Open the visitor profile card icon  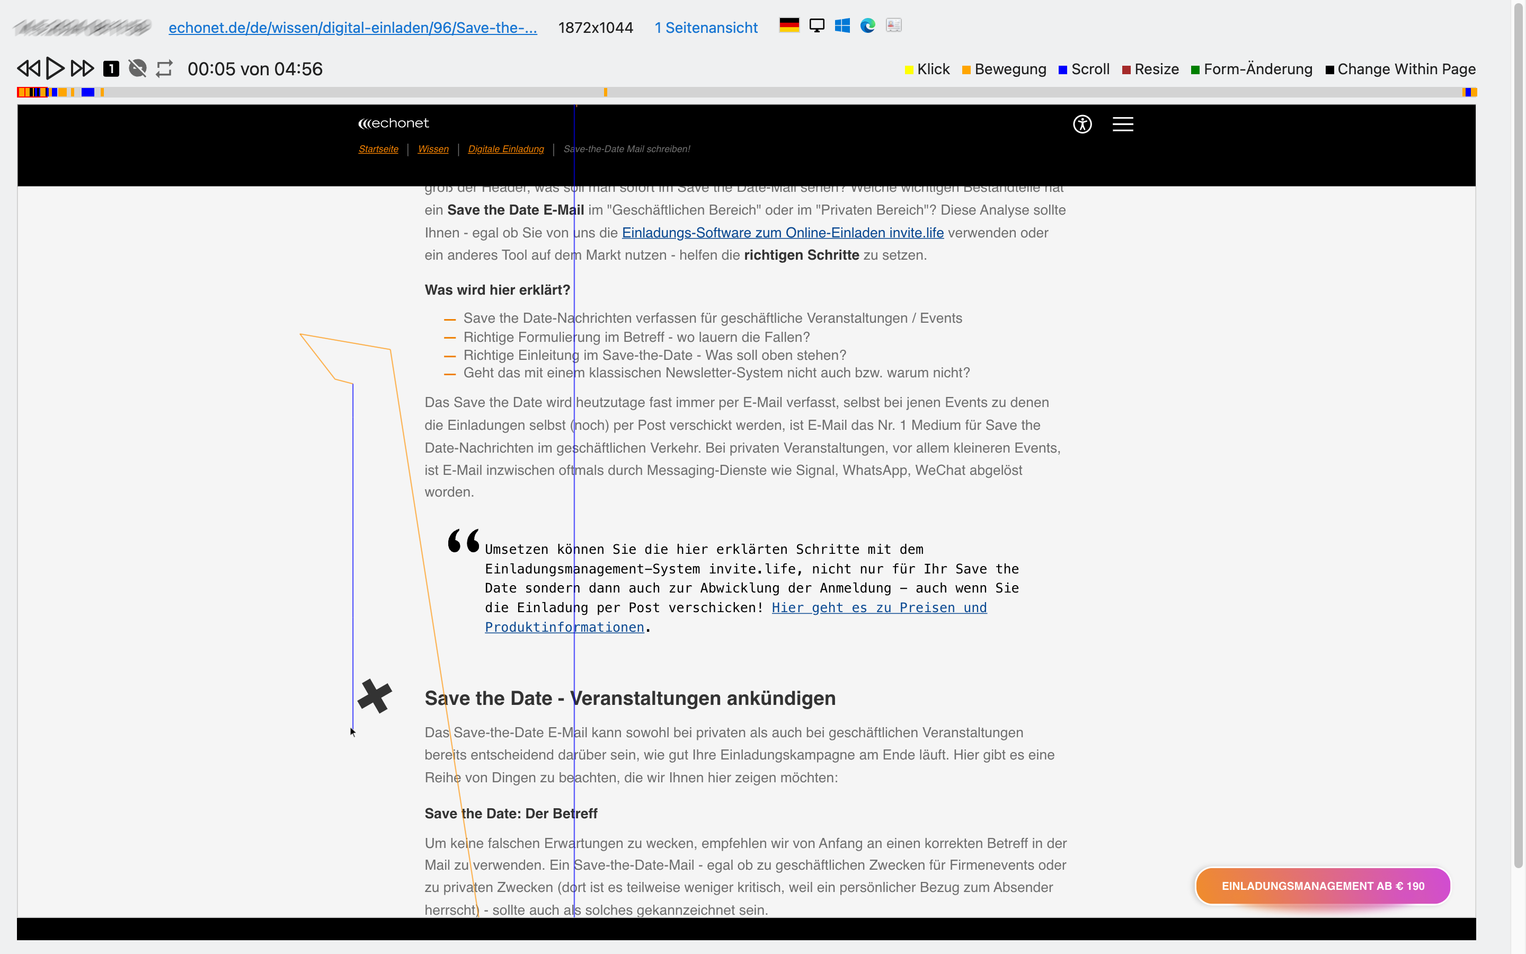(x=893, y=26)
